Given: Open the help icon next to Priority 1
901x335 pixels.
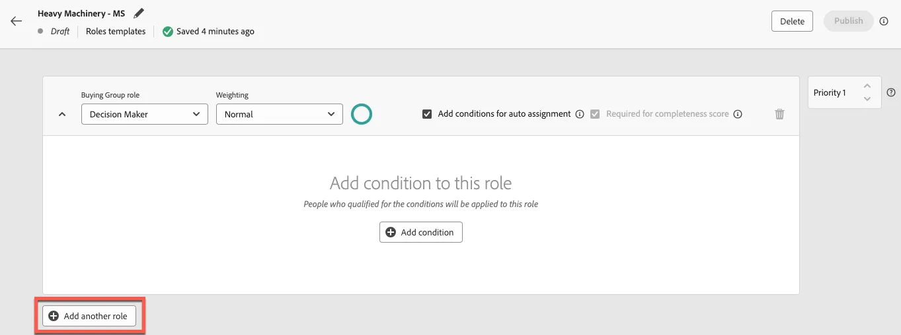Looking at the screenshot, I should tap(891, 92).
